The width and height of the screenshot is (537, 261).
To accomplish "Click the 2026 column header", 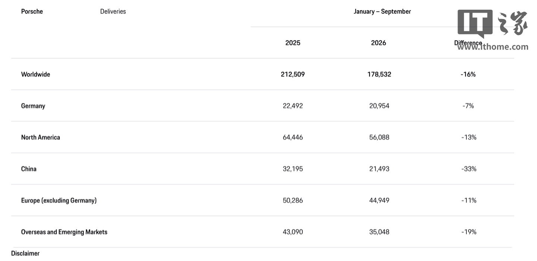I will coord(379,43).
